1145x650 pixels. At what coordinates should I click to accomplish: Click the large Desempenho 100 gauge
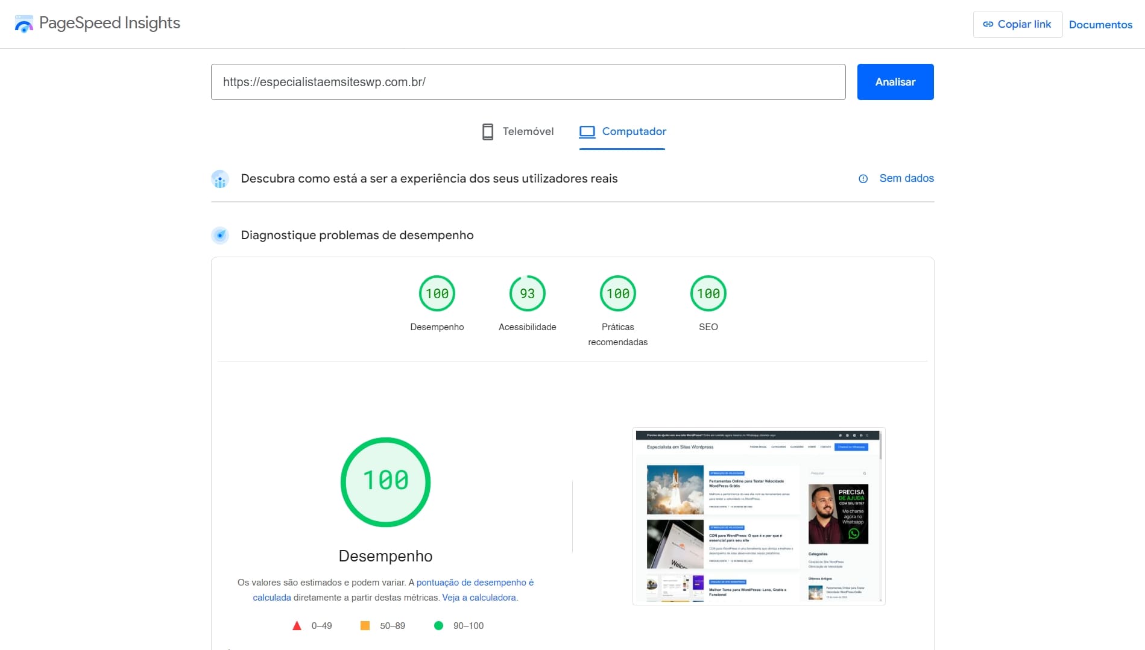[386, 482]
